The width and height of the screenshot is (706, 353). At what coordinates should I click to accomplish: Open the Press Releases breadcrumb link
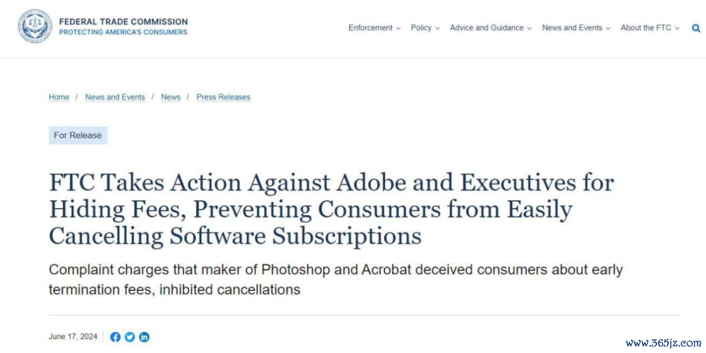(x=224, y=97)
